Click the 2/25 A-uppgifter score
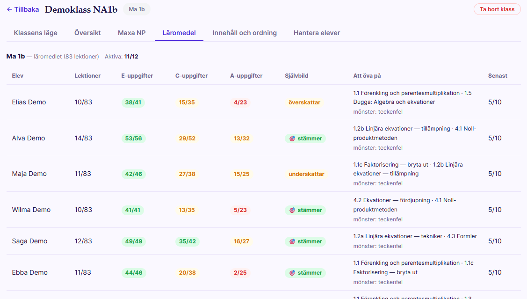 240,273
